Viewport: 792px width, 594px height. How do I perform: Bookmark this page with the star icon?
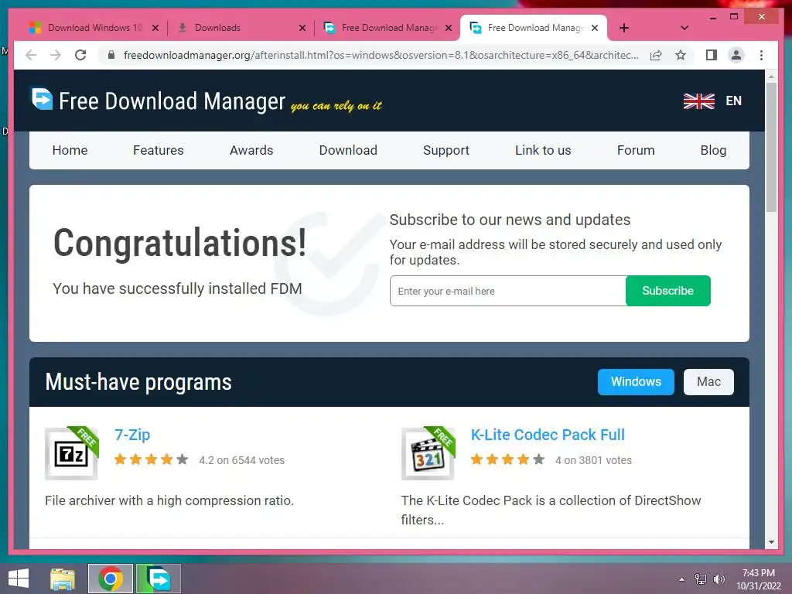point(681,55)
